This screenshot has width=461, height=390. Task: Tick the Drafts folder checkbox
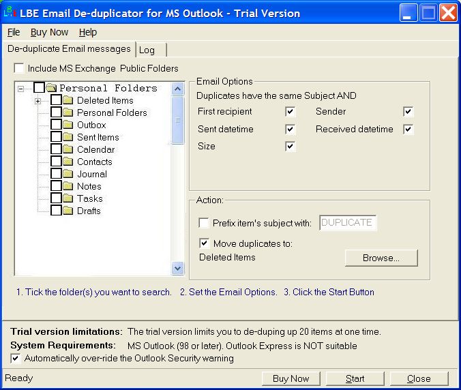point(56,211)
